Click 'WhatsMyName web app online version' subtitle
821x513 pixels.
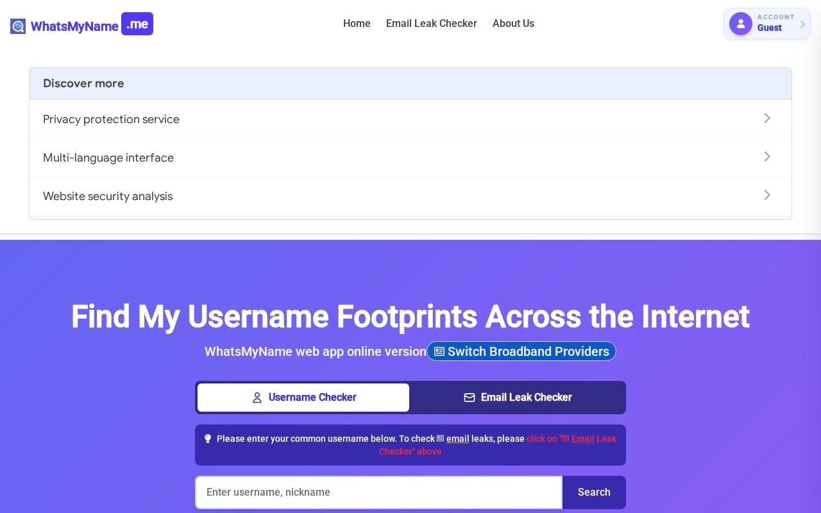click(316, 351)
